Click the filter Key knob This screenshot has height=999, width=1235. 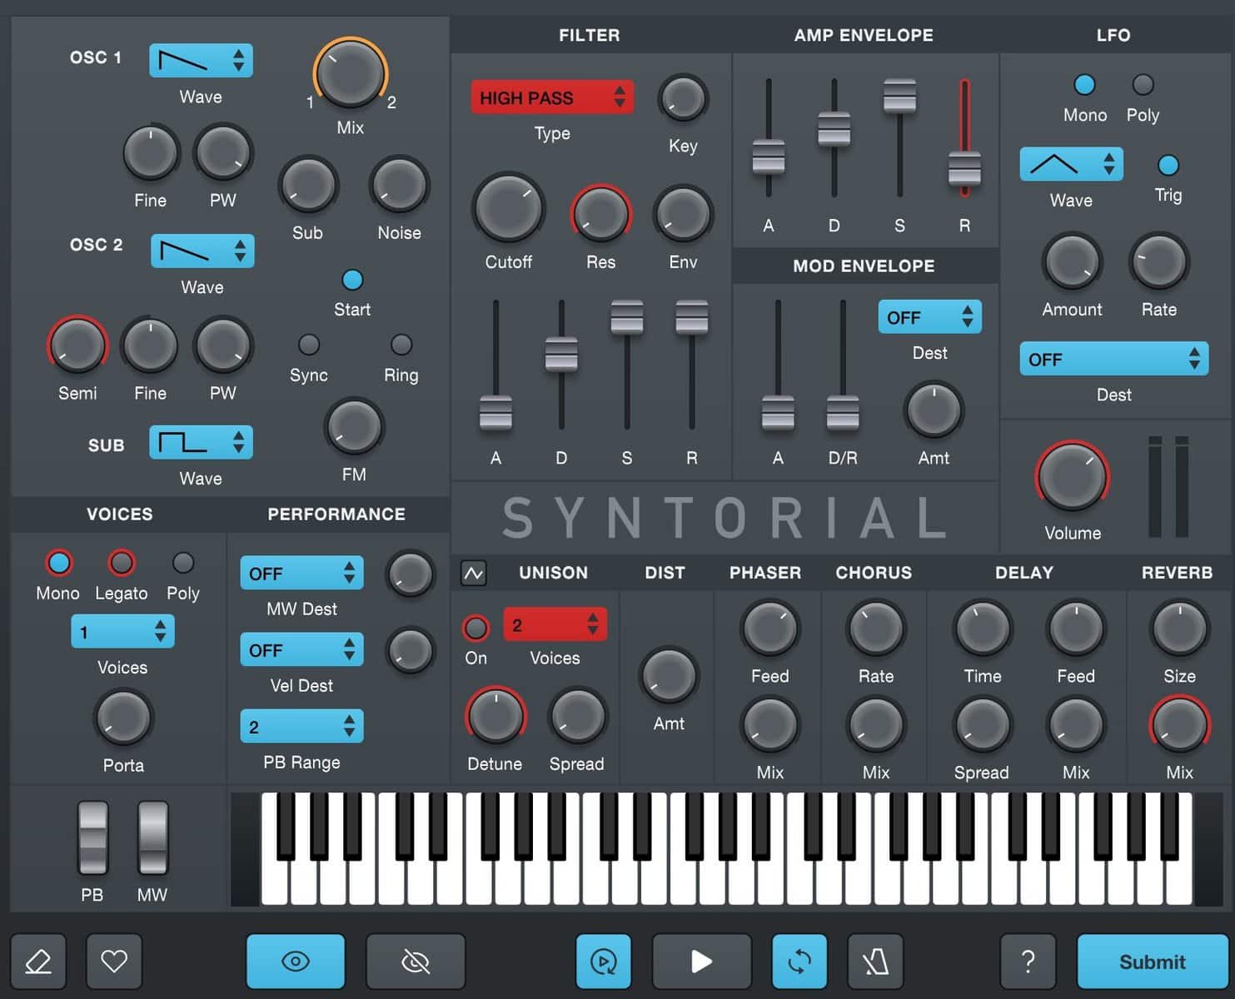[683, 98]
